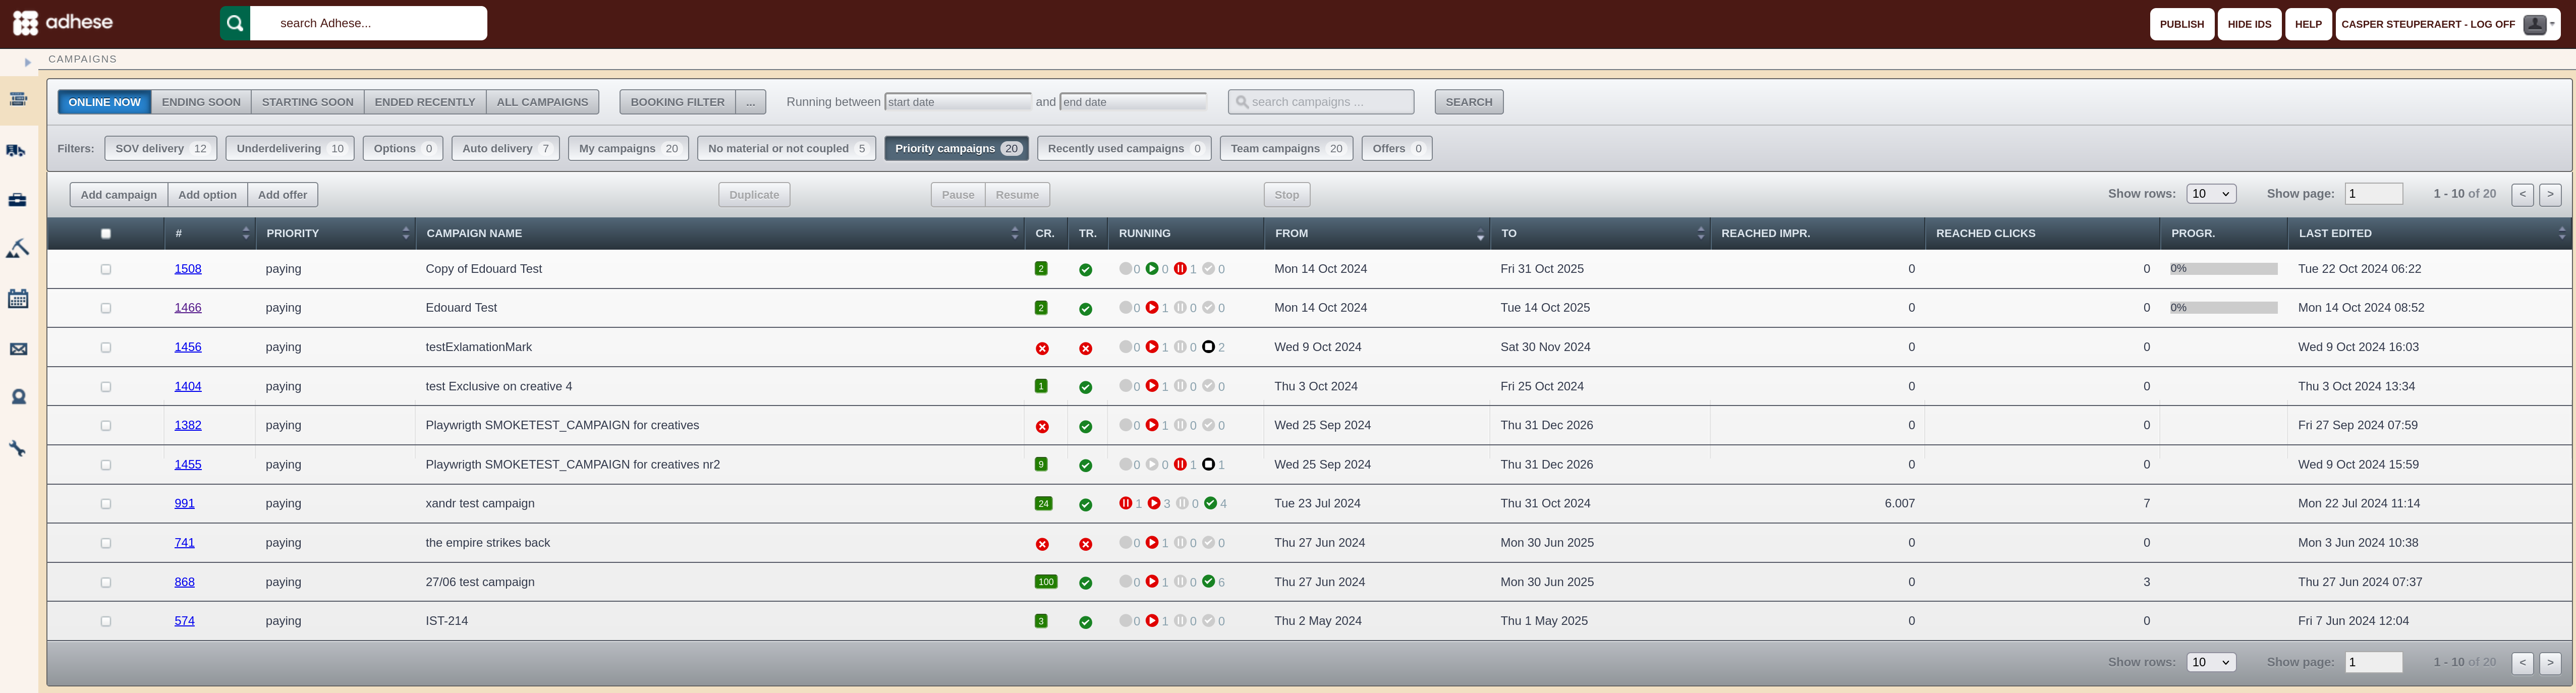Image resolution: width=2576 pixels, height=693 pixels.
Task: Open the Booking Filter ellipsis options
Action: pyautogui.click(x=751, y=102)
